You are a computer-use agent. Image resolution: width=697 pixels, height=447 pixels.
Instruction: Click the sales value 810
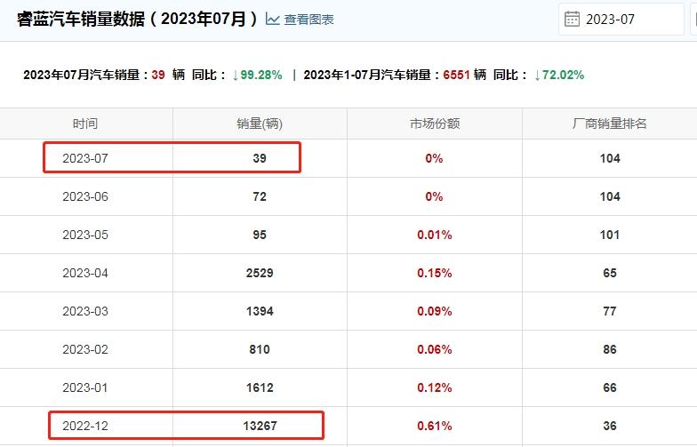(x=260, y=349)
